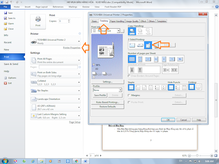Toggle Draw Borders Around Pages checkbox
This screenshot has height=164, width=219.
(129, 76)
